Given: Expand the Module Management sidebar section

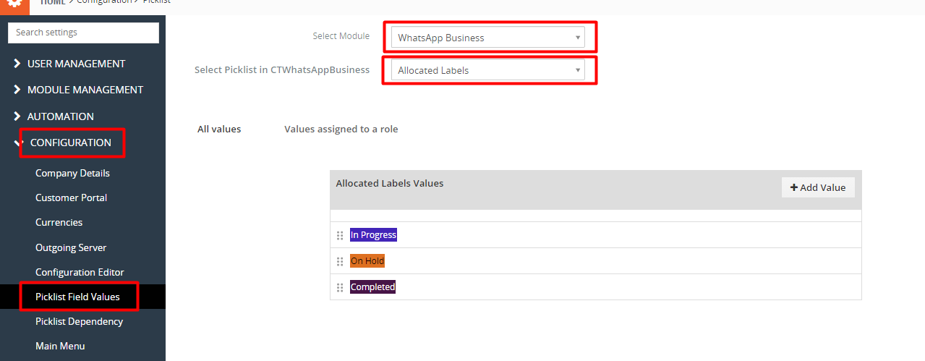Looking at the screenshot, I should click(x=78, y=90).
